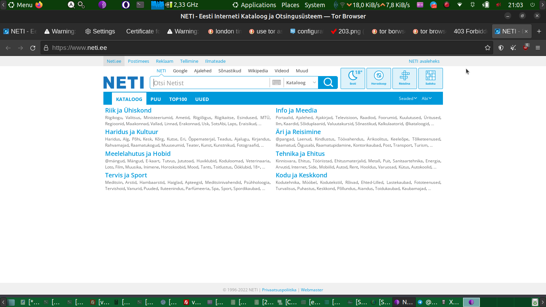The image size is (546, 307).
Task: Click the padlock site information icon
Action: click(x=46, y=48)
